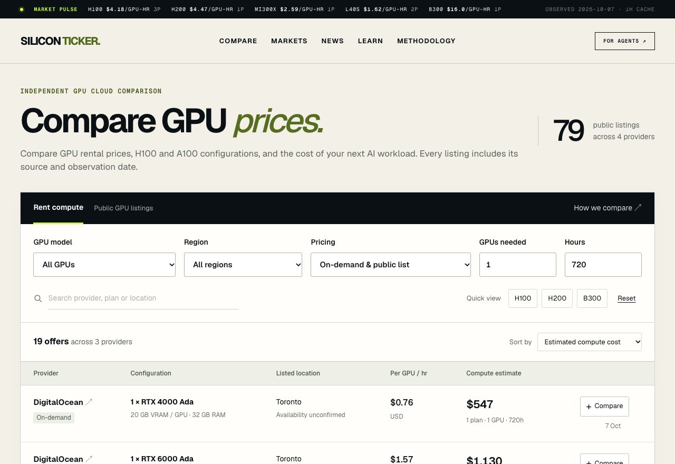
Task: Open the external link arrow beside DigitalOcean Toronto RTX 4000 Ada
Action: pos(89,402)
